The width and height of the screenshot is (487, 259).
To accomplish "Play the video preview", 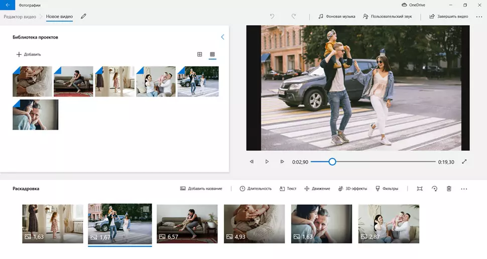I will pos(267,162).
